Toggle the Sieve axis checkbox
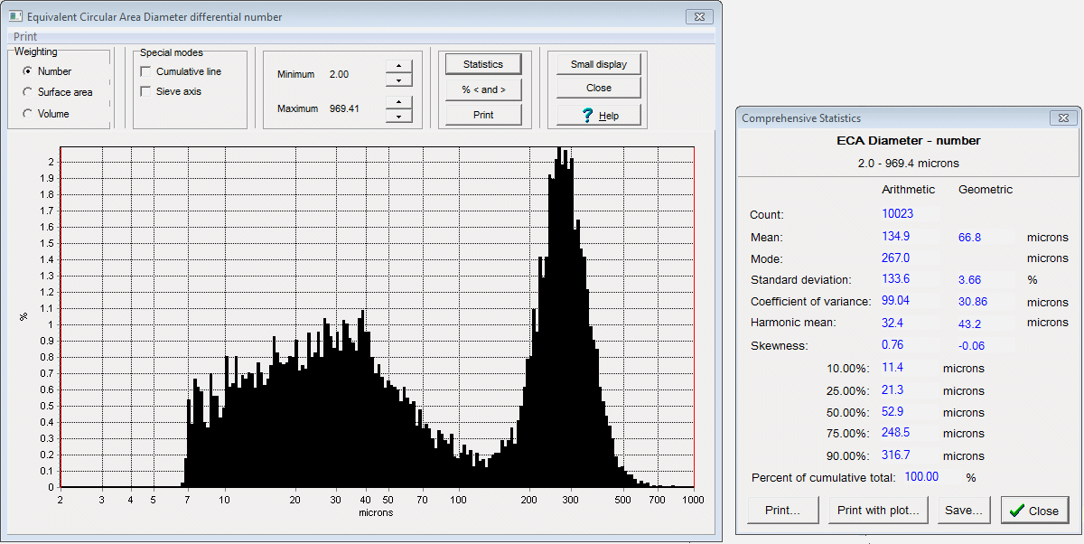 tap(145, 91)
